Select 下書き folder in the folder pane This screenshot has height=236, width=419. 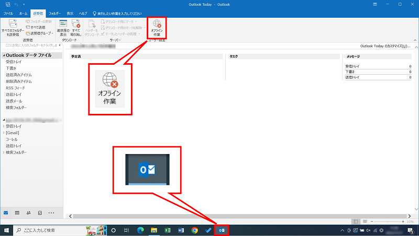tap(11, 68)
